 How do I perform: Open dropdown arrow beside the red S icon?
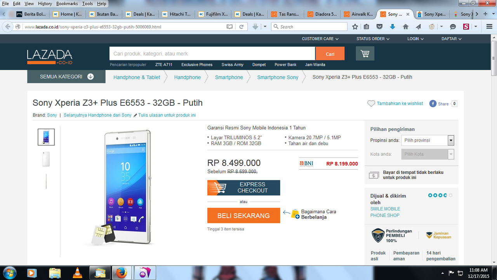coord(475,27)
